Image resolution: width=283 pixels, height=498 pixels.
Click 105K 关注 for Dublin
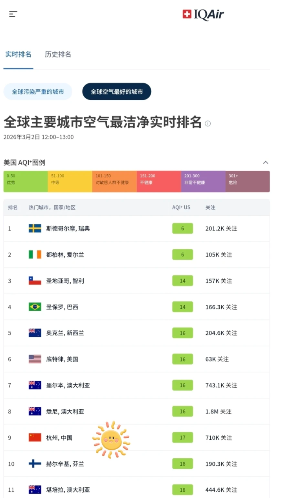pyautogui.click(x=219, y=255)
